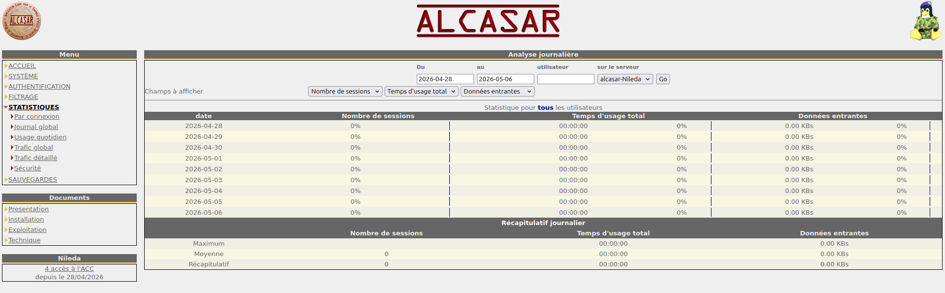Click the date cell 2026-04-29

tap(203, 137)
